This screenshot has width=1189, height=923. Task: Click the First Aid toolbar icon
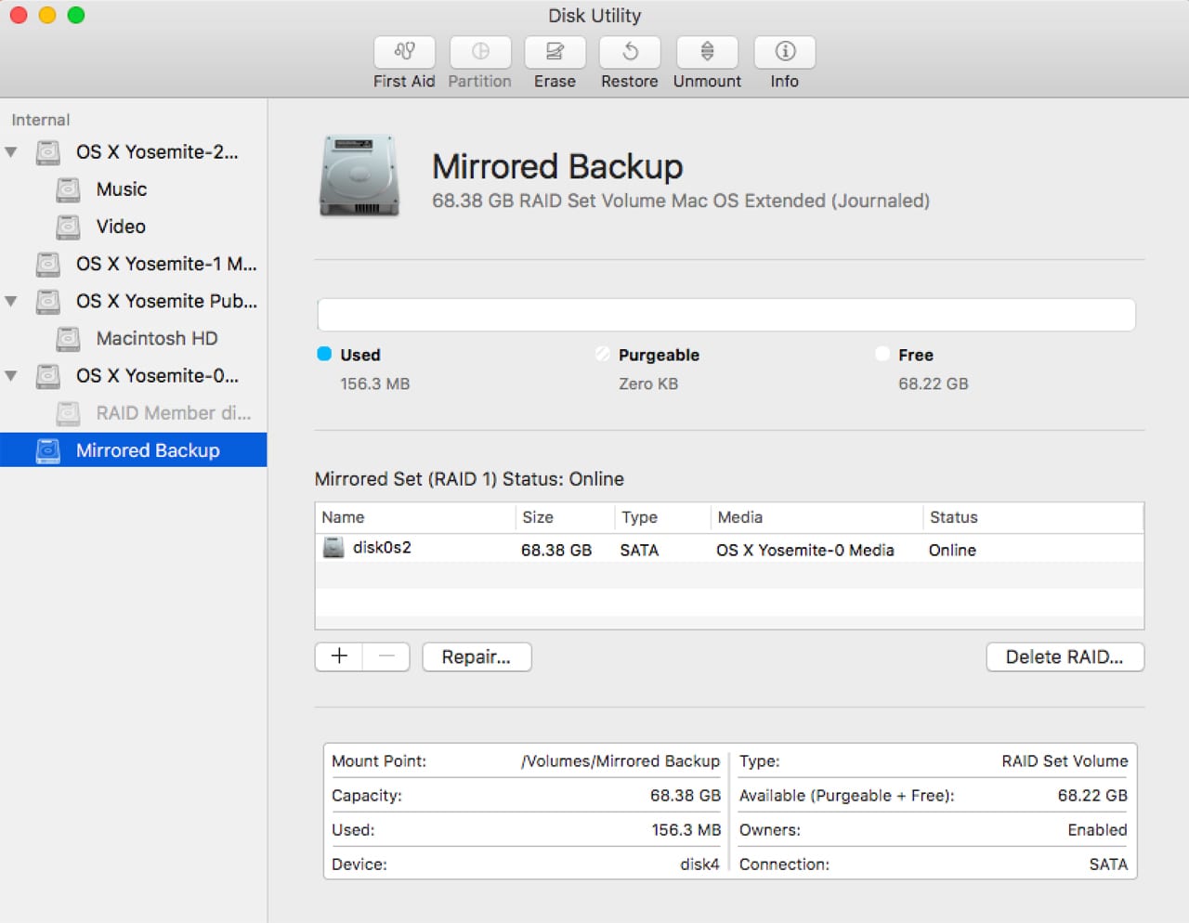click(x=404, y=52)
